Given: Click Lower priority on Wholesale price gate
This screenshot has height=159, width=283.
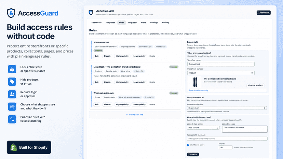Looking at the screenshot, I should pyautogui.click(x=139, y=104).
